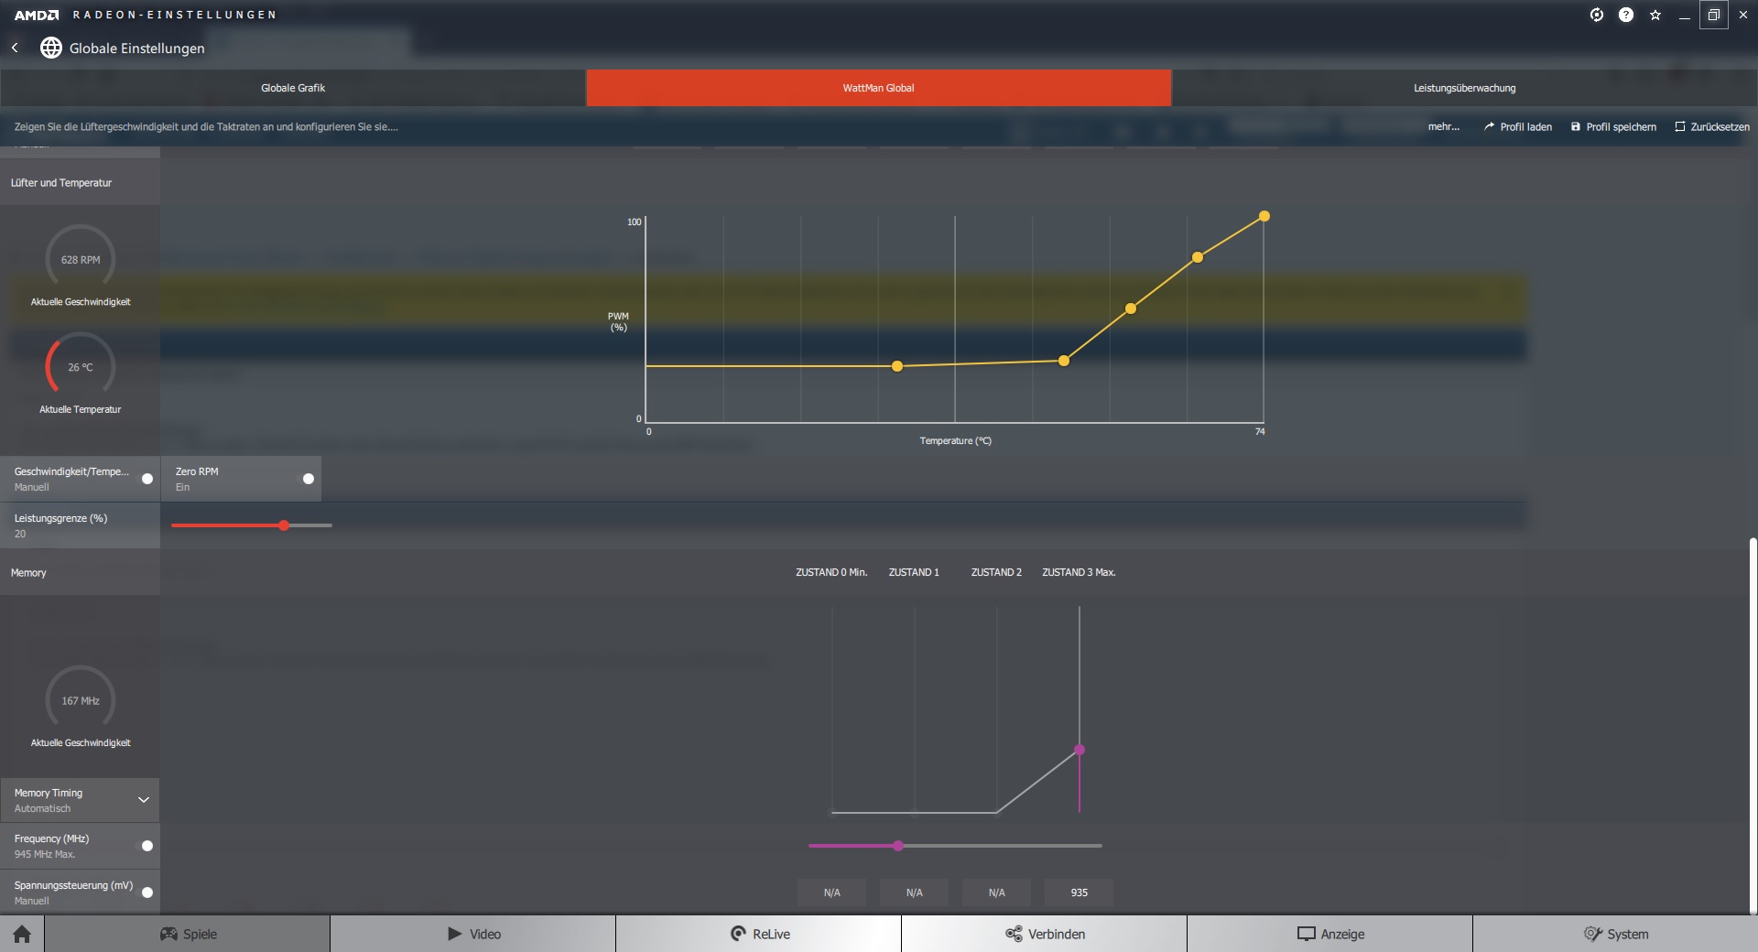Click the Globale Einstellungen globe icon
This screenshot has width=1758, height=952.
[51, 48]
